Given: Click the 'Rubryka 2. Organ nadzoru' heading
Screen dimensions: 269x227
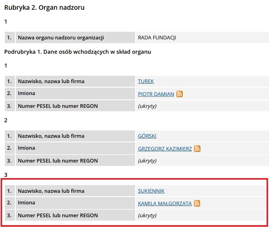Looking at the screenshot, I should 44,8.
